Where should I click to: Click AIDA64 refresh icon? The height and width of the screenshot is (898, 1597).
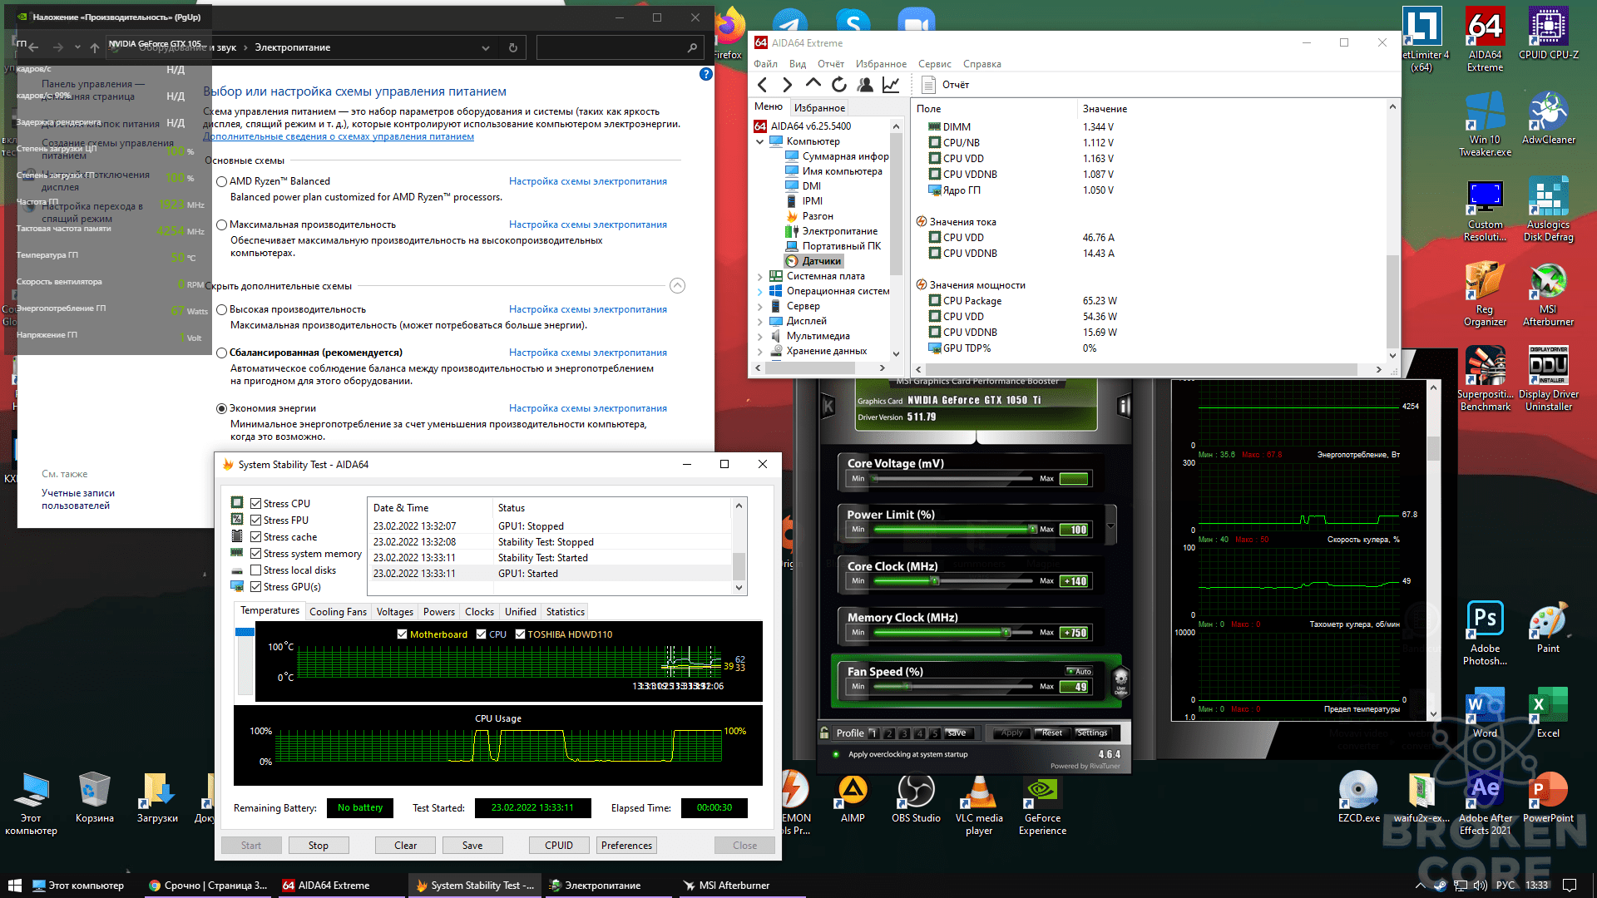839,85
